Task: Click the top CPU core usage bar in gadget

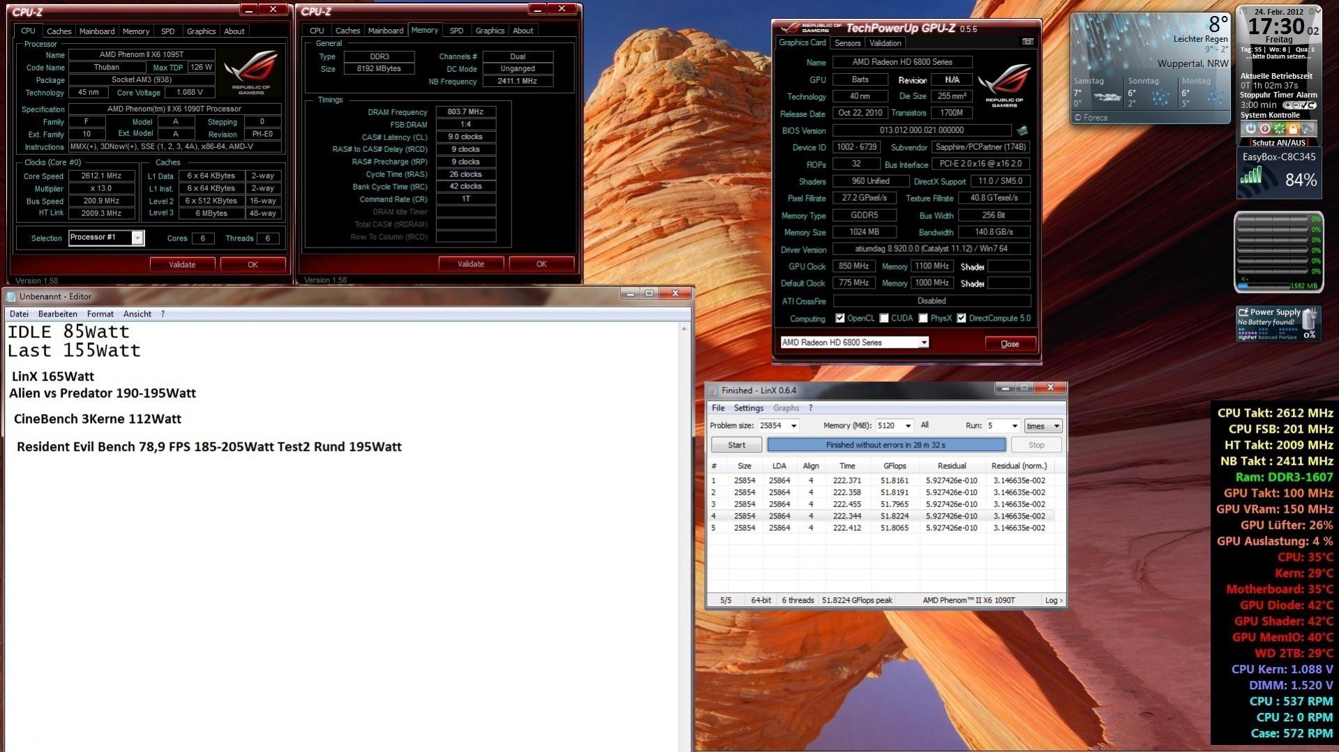Action: (1273, 219)
